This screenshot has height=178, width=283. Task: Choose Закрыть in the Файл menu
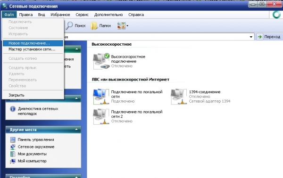click(33, 95)
